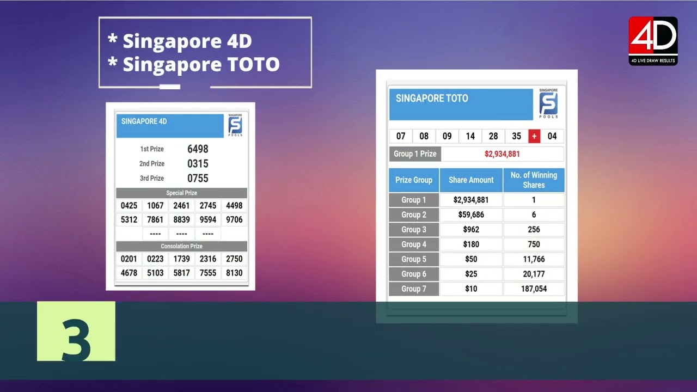The image size is (697, 392).
Task: Click the Consolation Prize section bar
Action: coord(181,246)
